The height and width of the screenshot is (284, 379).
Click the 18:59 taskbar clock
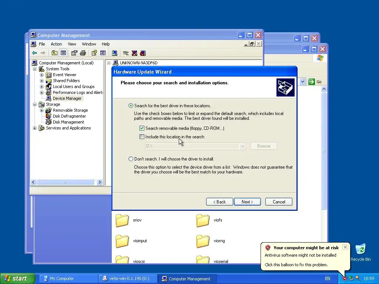pos(369,279)
